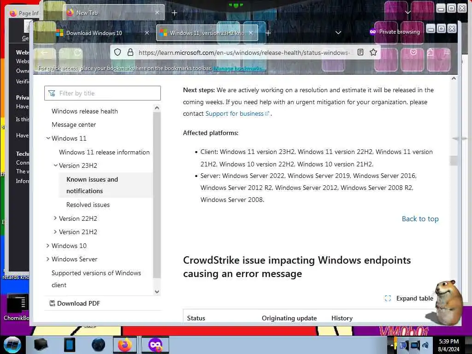Open Supported versions of Windows client
Viewport: 472px width, 354px height.
pos(96,279)
